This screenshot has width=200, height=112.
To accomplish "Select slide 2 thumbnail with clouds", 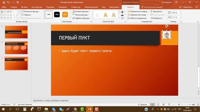I will (x=16, y=48).
